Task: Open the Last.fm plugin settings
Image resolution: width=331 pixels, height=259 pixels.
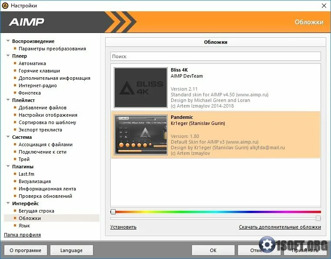Action: (x=26, y=174)
